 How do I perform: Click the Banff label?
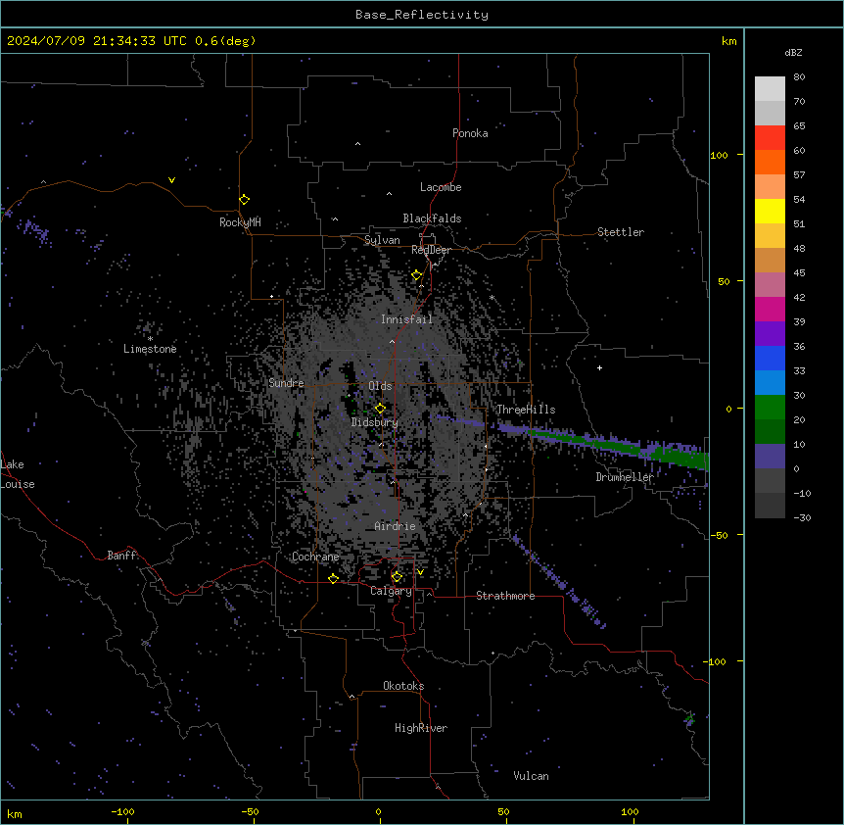coord(121,556)
